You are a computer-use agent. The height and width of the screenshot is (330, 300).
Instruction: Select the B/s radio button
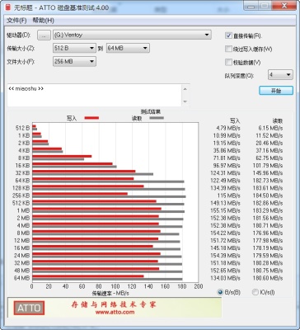coord(220,292)
